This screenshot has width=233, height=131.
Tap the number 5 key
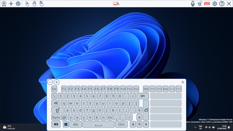(x=87, y=96)
